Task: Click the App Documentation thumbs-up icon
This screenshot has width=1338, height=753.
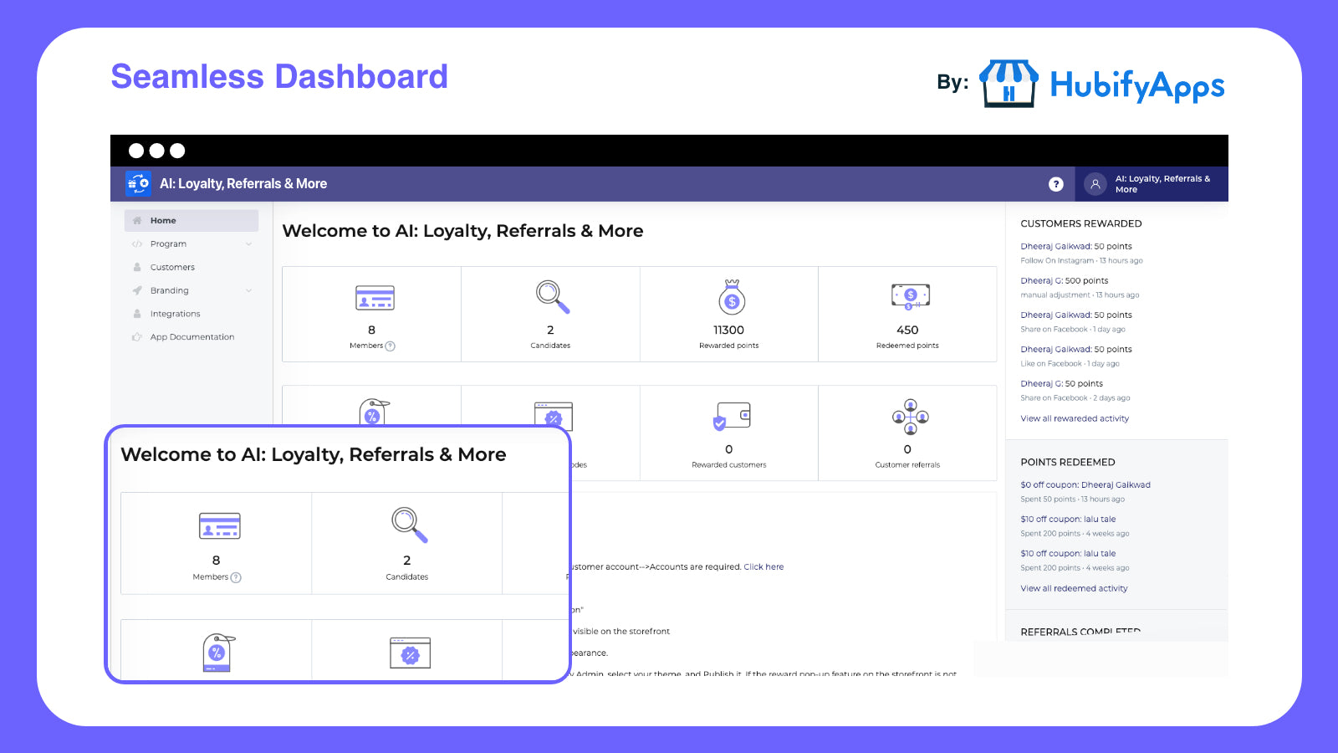Action: click(137, 336)
